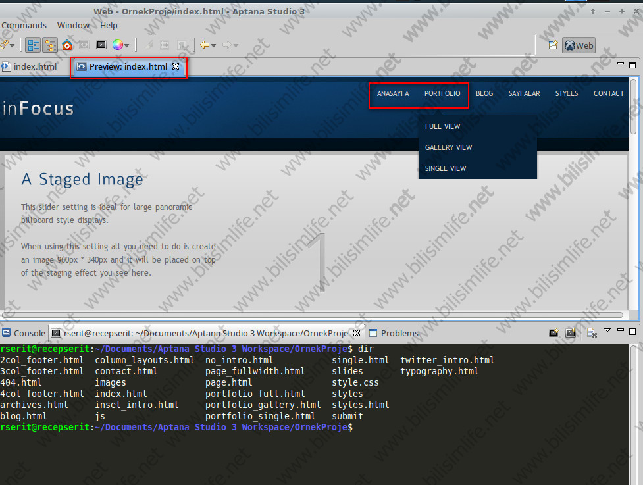Expand the color themes dropdown arrow
The image size is (643, 485).
pyautogui.click(x=127, y=46)
